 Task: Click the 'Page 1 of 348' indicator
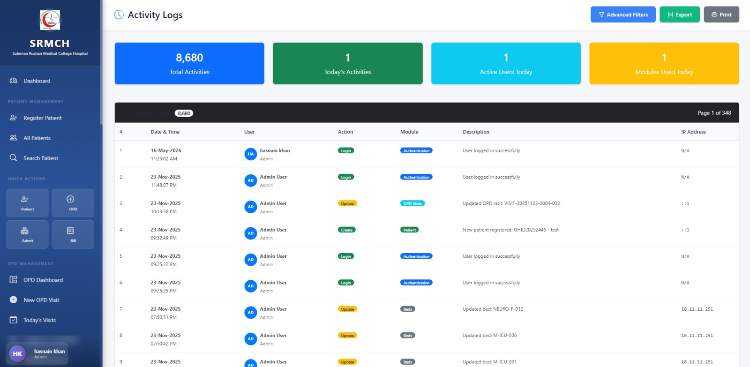[x=714, y=113]
